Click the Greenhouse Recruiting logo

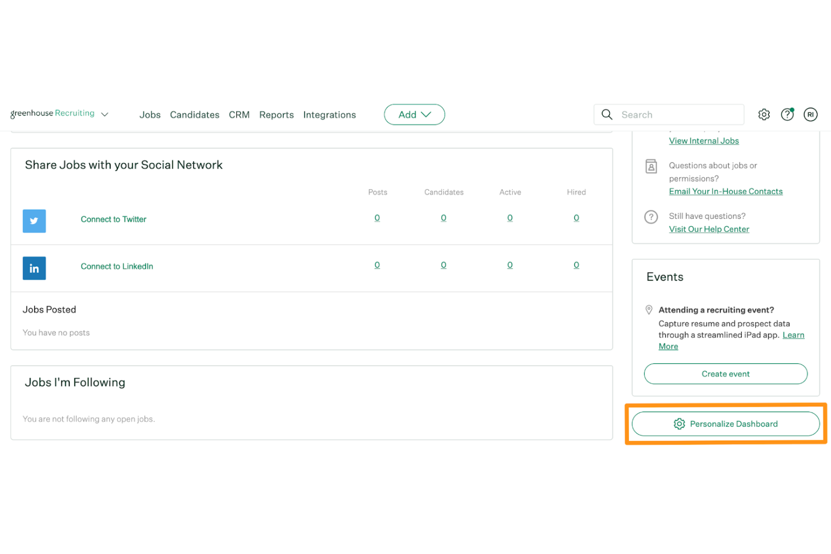pyautogui.click(x=52, y=113)
